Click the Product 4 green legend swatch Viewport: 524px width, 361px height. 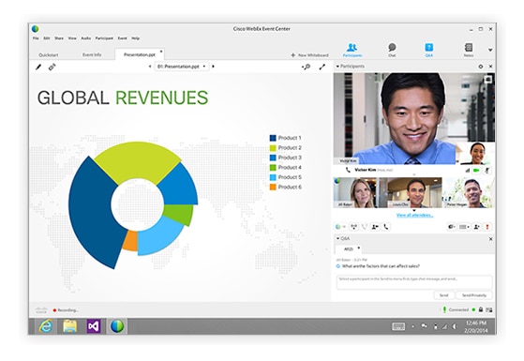(273, 168)
